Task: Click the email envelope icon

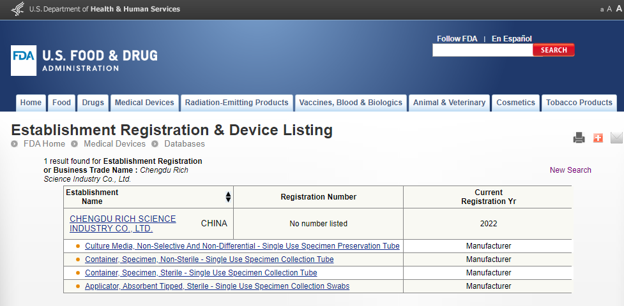Action: click(616, 138)
